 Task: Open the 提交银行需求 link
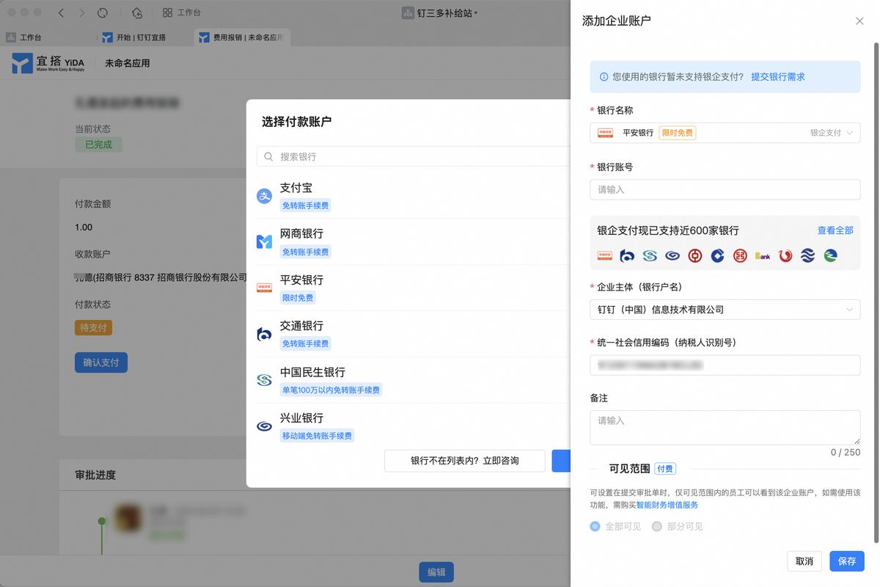click(777, 76)
